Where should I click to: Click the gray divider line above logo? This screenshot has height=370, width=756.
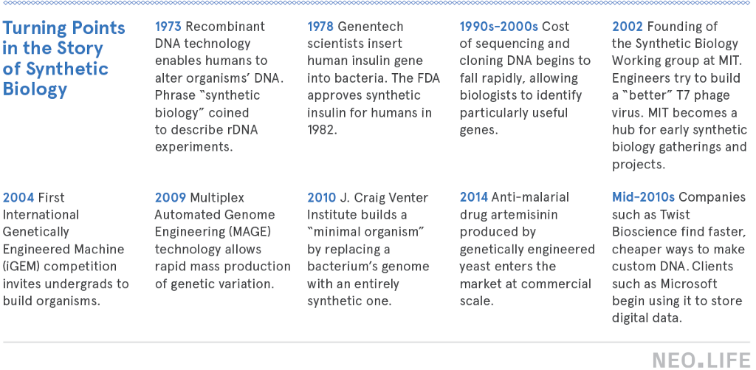(377, 343)
